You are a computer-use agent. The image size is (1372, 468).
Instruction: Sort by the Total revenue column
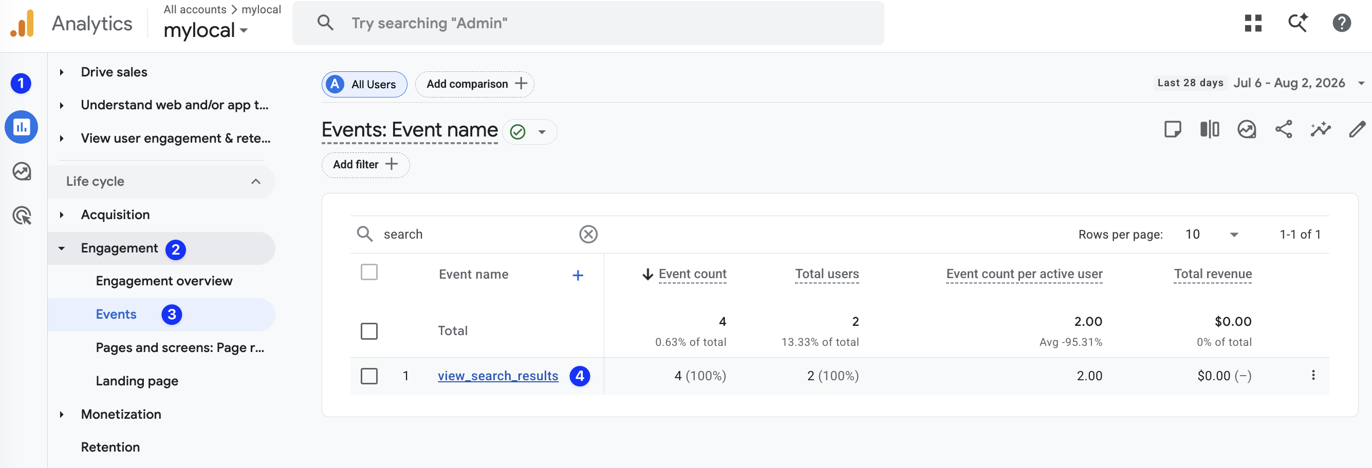click(1213, 274)
